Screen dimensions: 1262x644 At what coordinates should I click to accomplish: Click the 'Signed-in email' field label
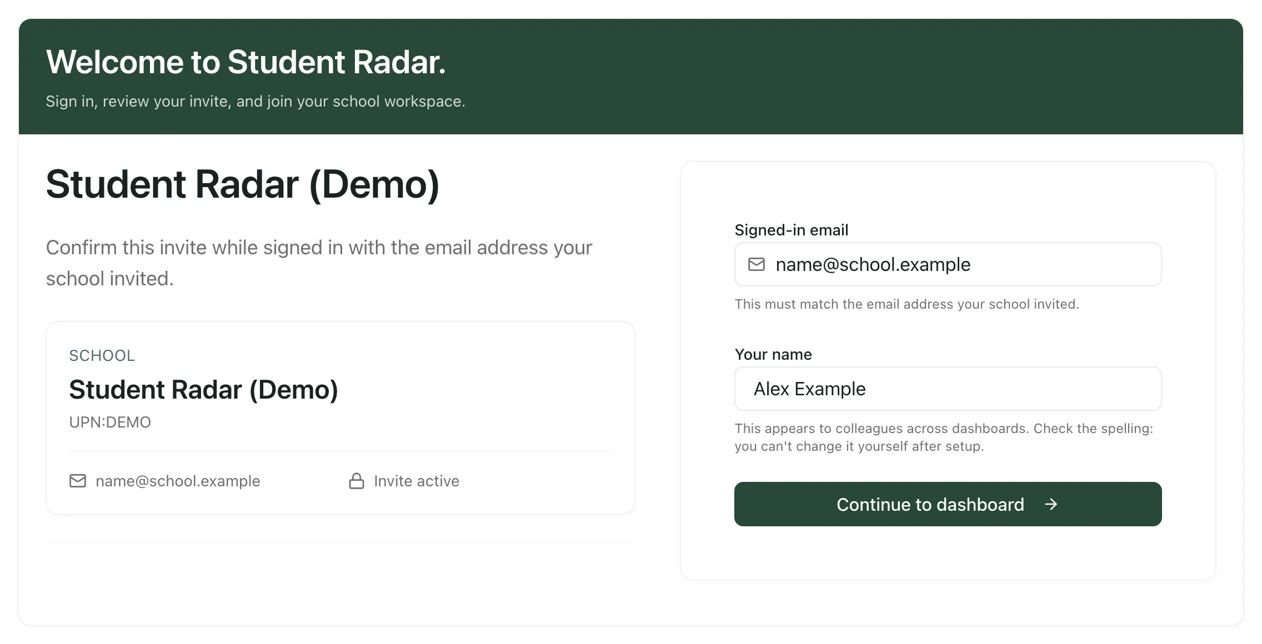pos(792,230)
